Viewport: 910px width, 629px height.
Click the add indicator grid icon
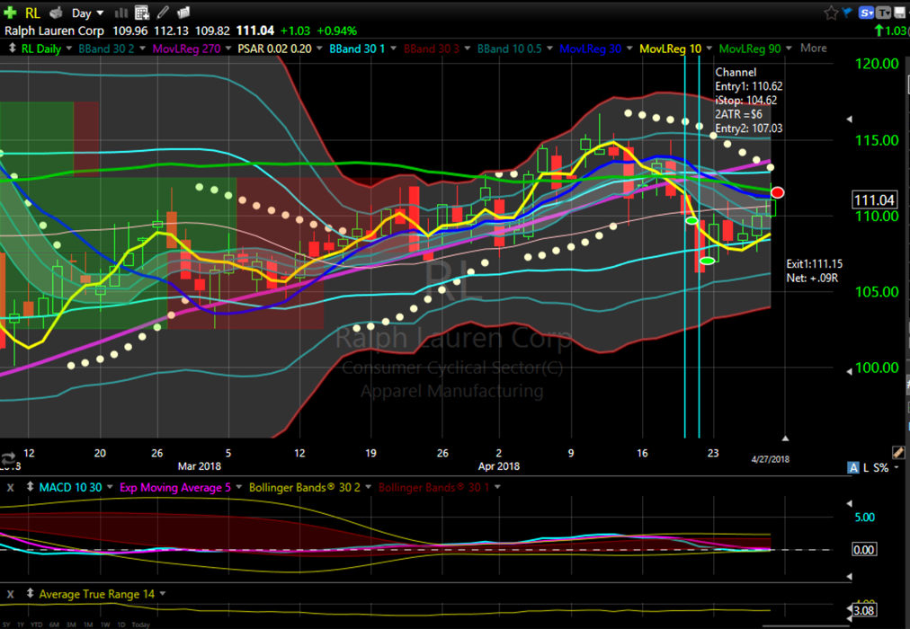click(x=141, y=13)
